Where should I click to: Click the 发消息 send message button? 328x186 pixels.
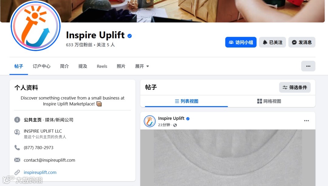pyautogui.click(x=302, y=42)
